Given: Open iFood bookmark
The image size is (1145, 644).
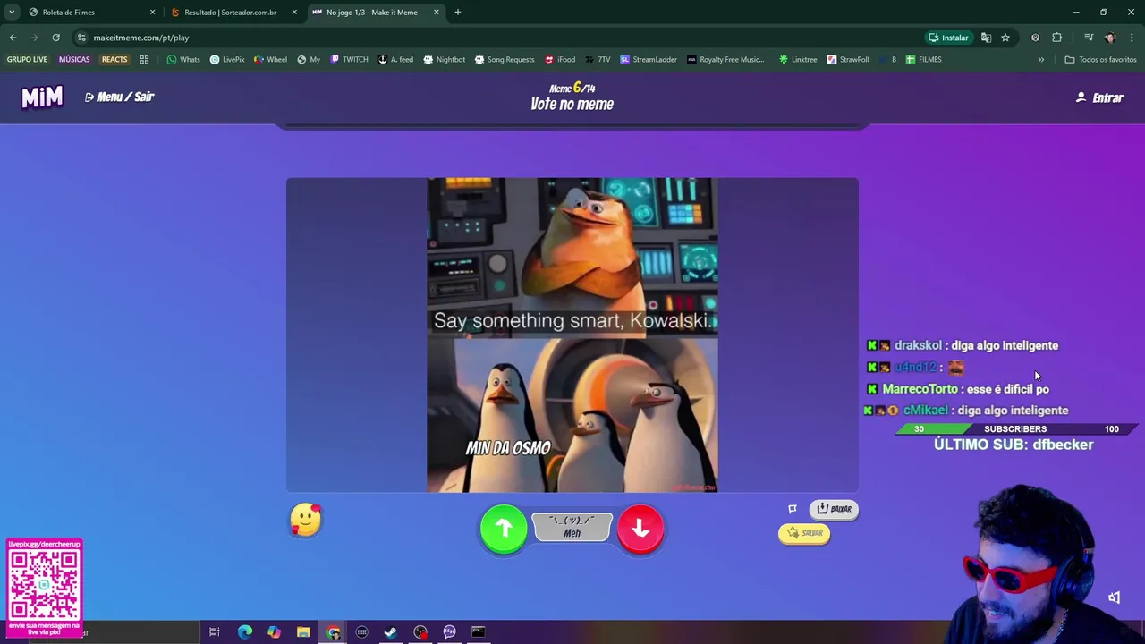Looking at the screenshot, I should click(x=560, y=60).
